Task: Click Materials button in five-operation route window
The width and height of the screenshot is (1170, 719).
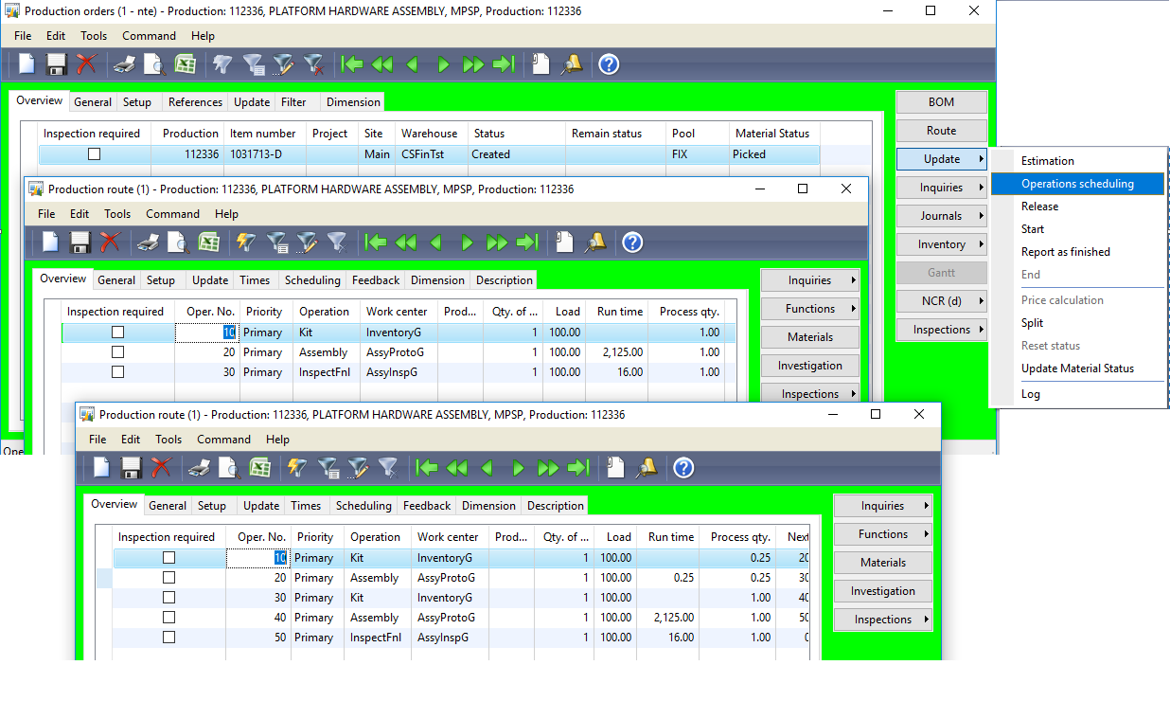Action: point(883,563)
